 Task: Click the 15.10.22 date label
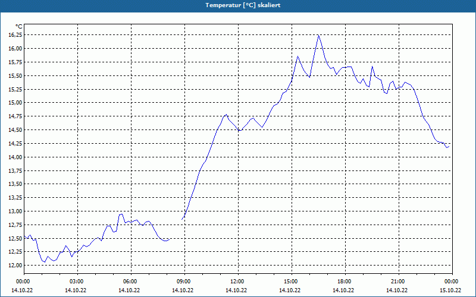click(450, 290)
